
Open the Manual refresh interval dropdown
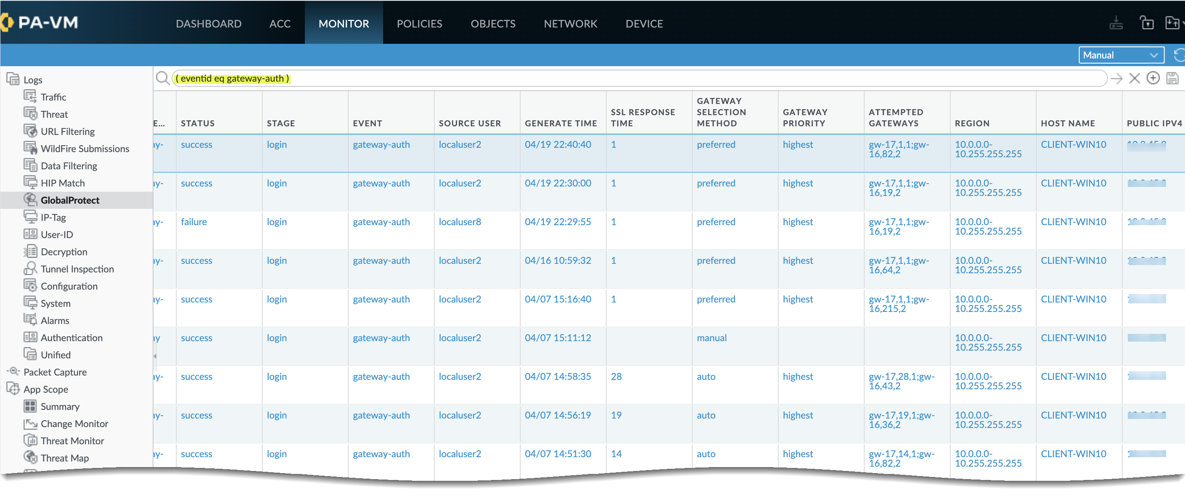coord(1121,55)
